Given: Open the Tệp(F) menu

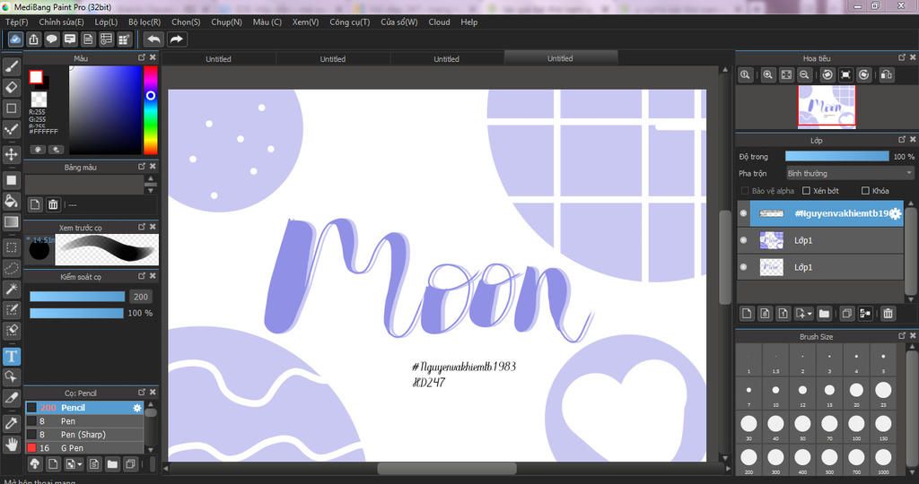Looking at the screenshot, I should click(x=16, y=22).
